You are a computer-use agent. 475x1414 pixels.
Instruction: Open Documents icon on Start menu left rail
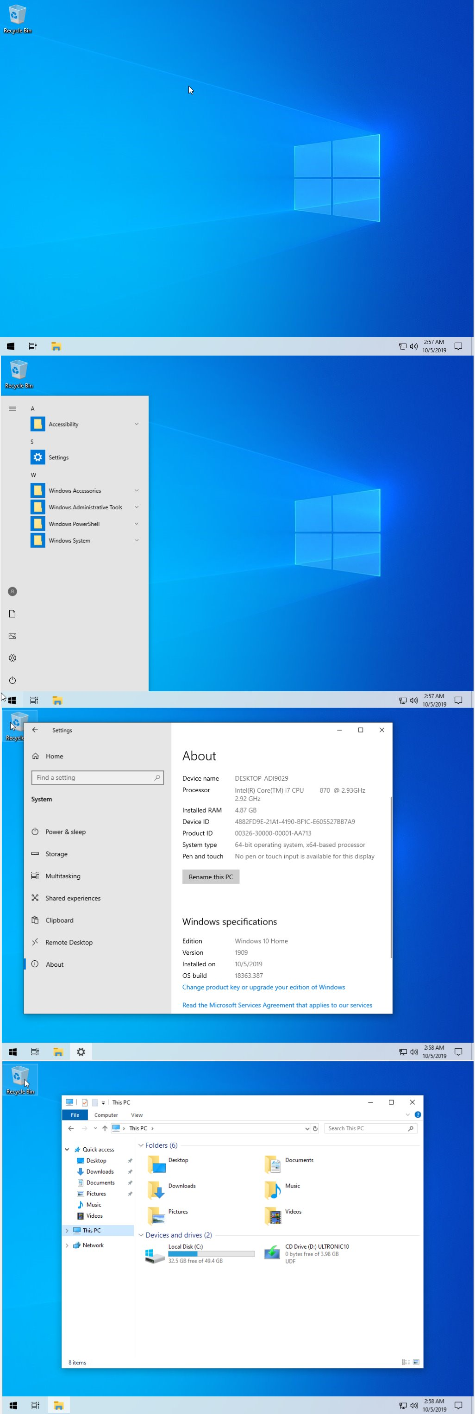[x=12, y=613]
